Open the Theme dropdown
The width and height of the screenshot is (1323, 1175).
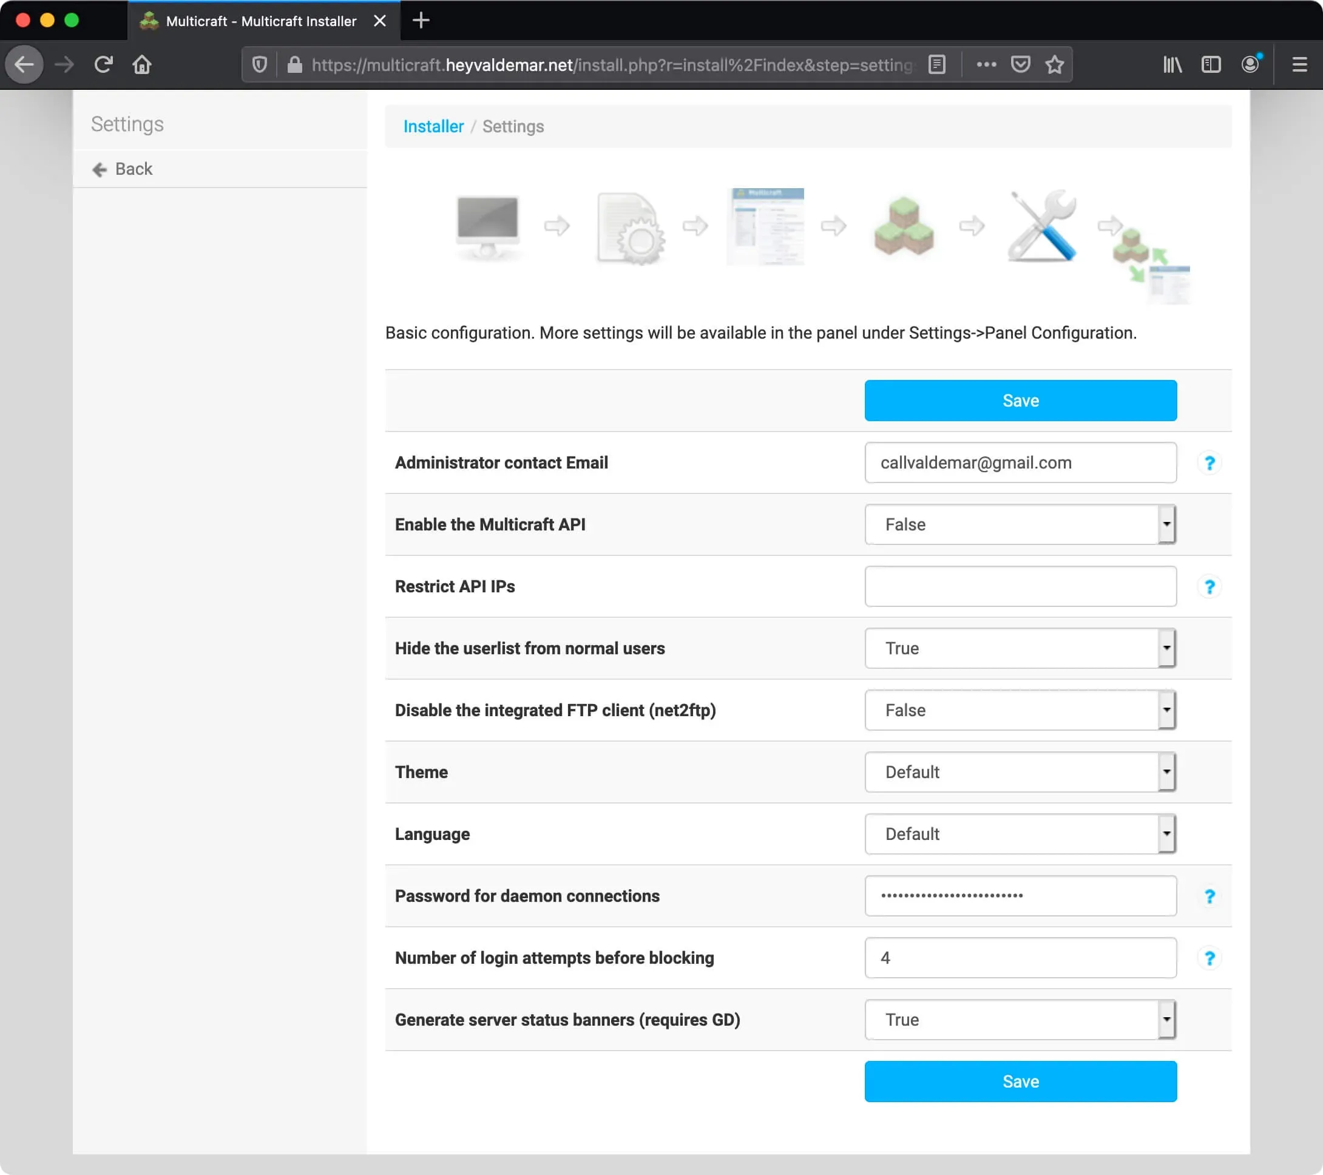tap(1021, 773)
